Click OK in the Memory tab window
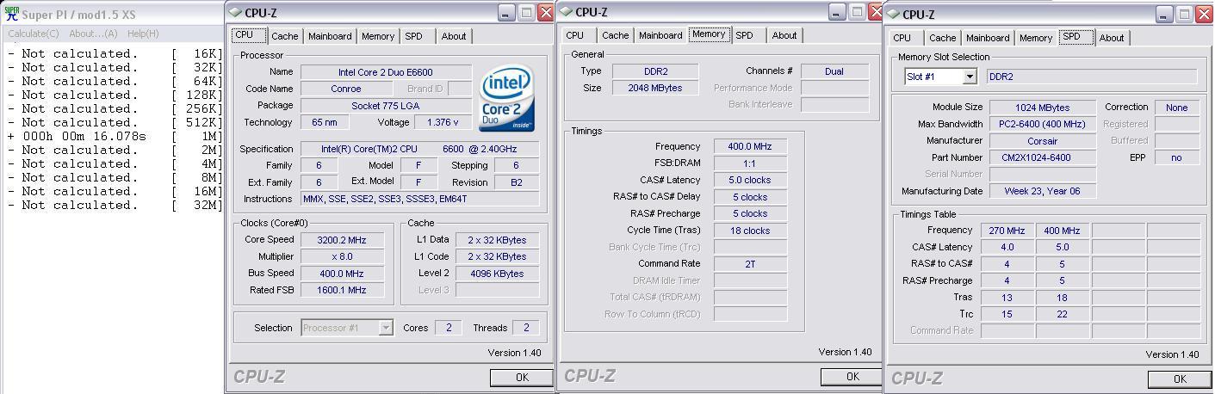This screenshot has width=1215, height=394. 852,377
